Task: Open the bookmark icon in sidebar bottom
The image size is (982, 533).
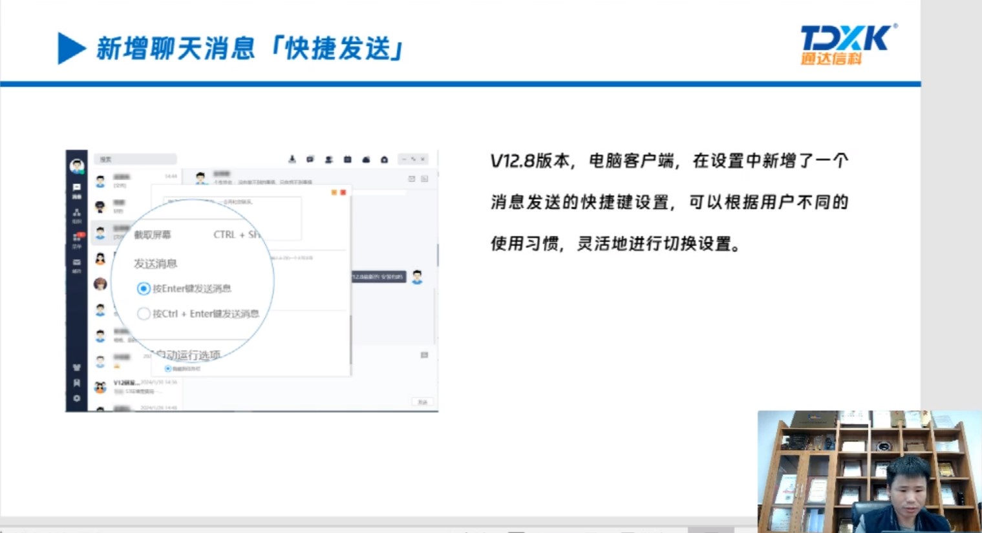Action: (76, 382)
